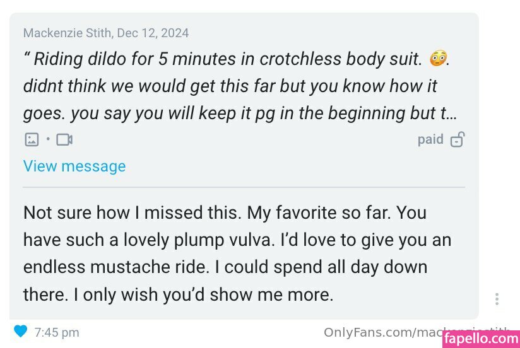Click the divider line under "View message"
The height and width of the screenshot is (348, 520).
pyautogui.click(x=244, y=187)
